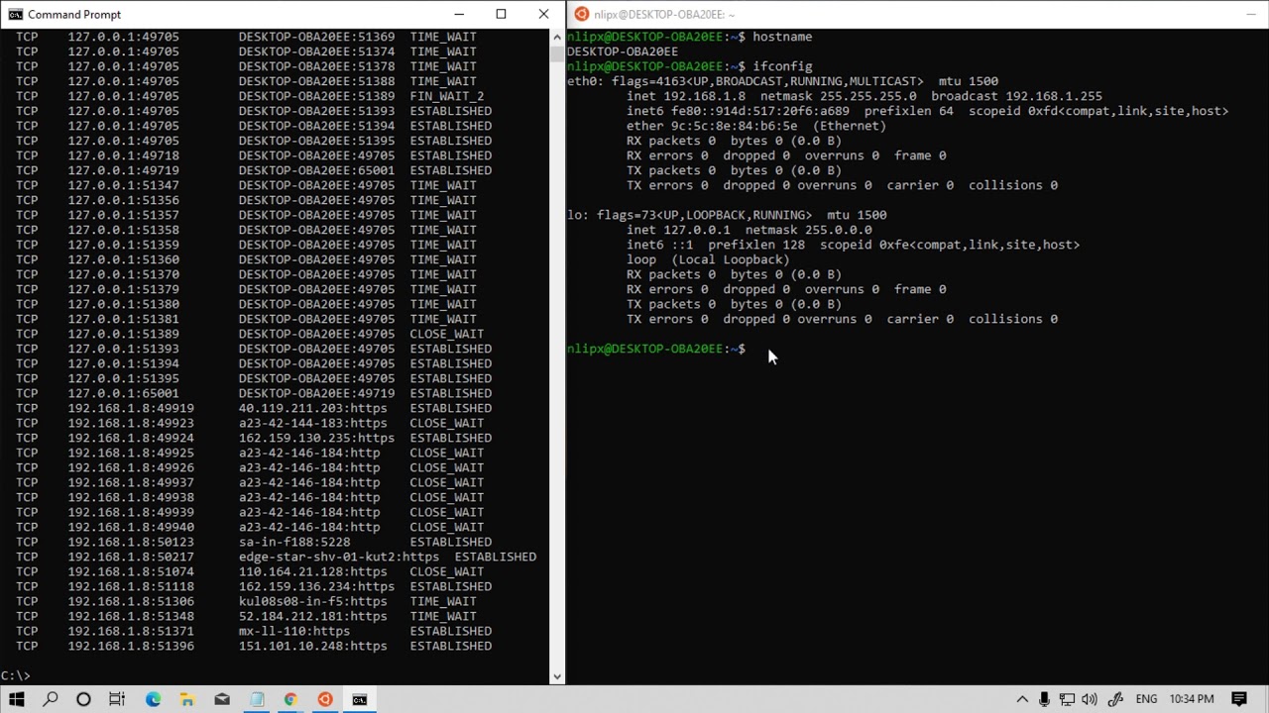Minimize the Command Prompt window
Image resolution: width=1269 pixels, height=713 pixels.
[459, 14]
